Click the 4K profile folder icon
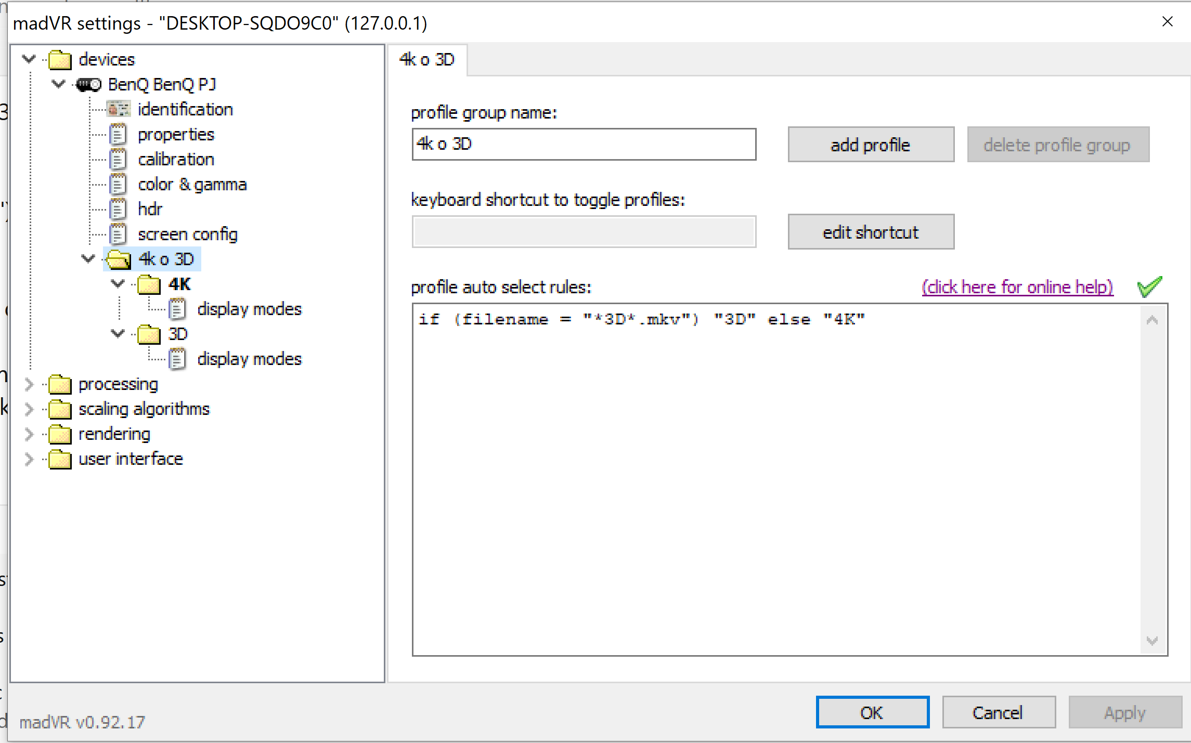The width and height of the screenshot is (1191, 743). (149, 284)
